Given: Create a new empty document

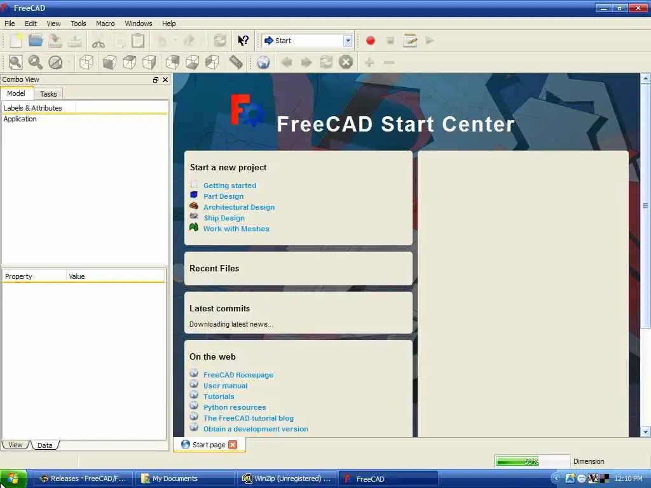Looking at the screenshot, I should tap(16, 41).
